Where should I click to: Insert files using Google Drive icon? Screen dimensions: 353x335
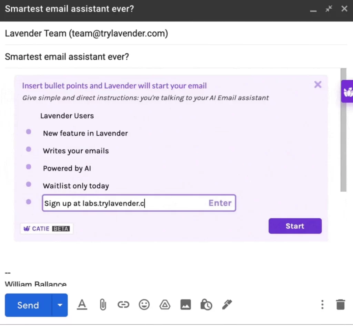[165, 305]
